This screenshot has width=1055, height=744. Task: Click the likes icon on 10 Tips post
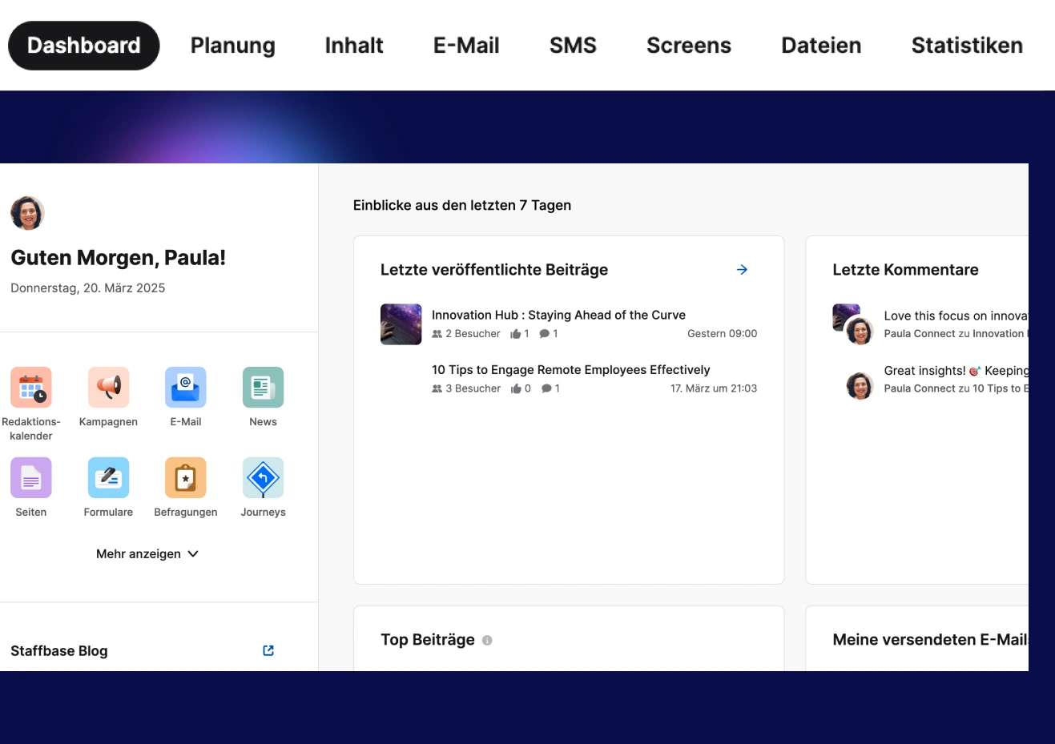click(x=517, y=388)
